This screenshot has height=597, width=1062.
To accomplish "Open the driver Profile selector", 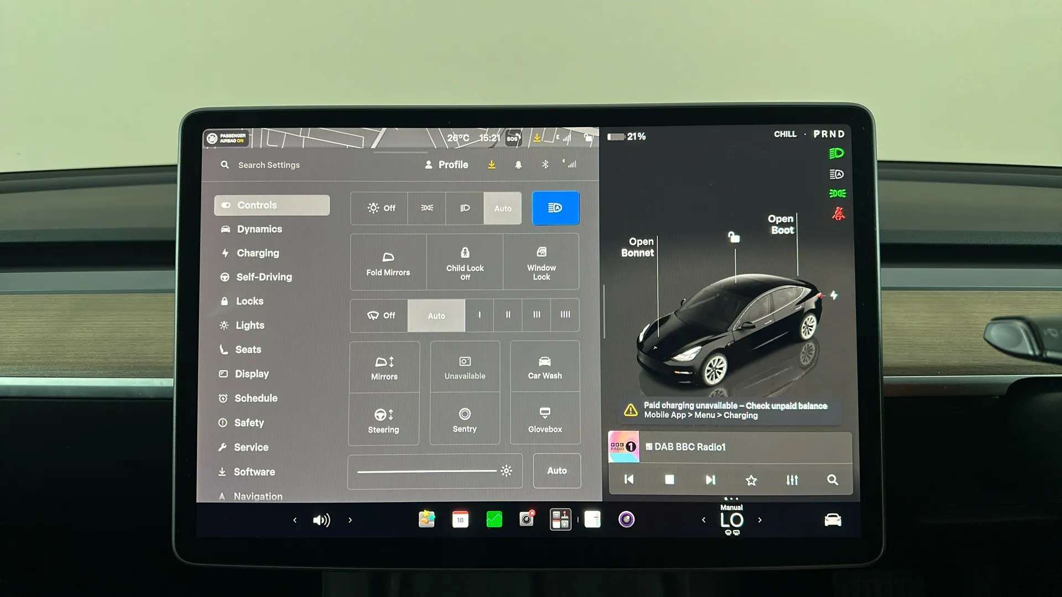I will pyautogui.click(x=446, y=165).
